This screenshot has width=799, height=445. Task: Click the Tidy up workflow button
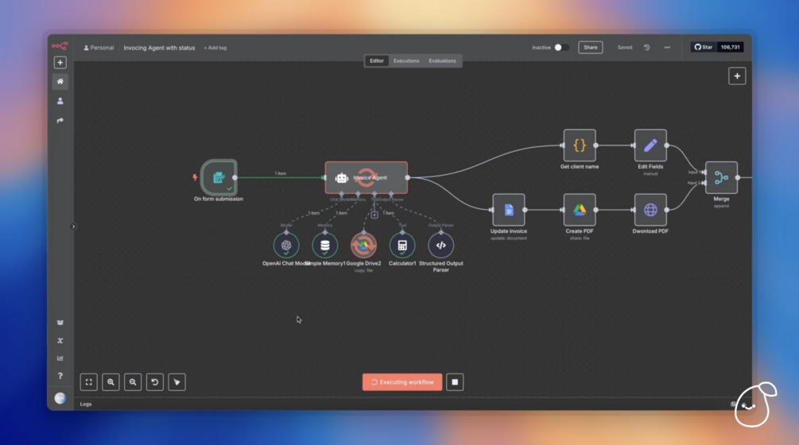coord(176,382)
